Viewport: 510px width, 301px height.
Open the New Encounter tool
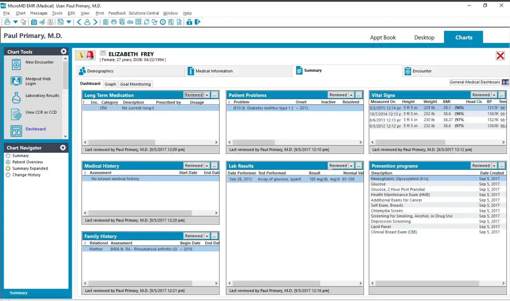tap(39, 62)
